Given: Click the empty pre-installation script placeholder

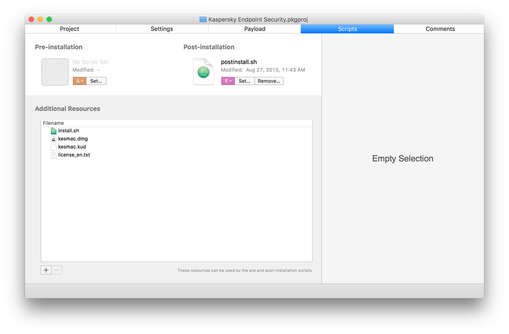Looking at the screenshot, I should click(55, 72).
